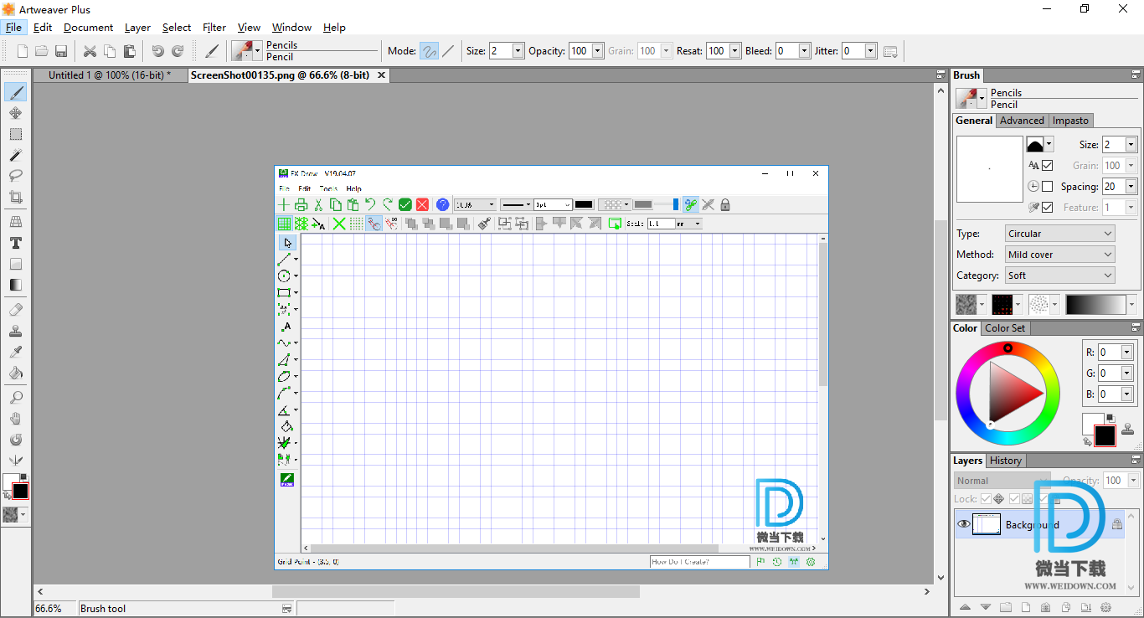Select the Mirror painting tool

[15, 461]
